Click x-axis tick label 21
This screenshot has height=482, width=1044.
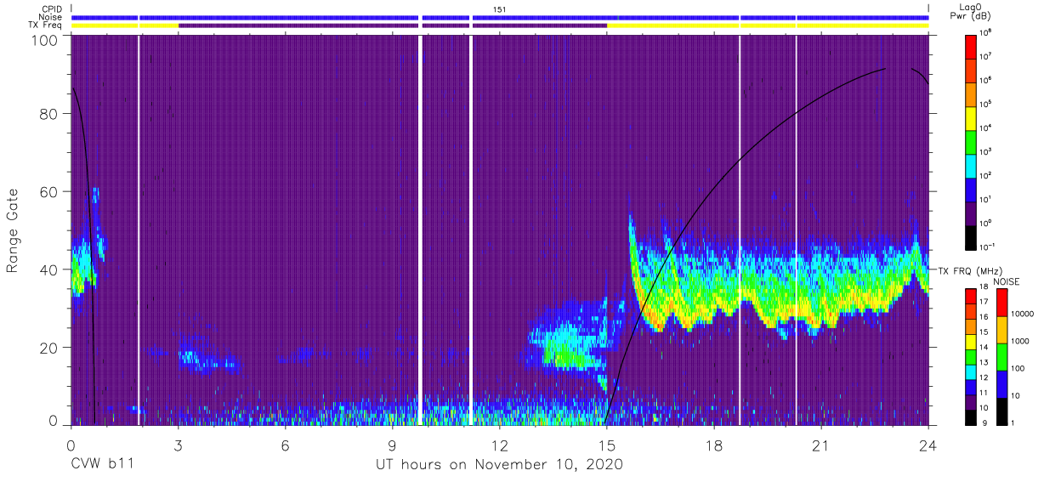click(x=820, y=446)
